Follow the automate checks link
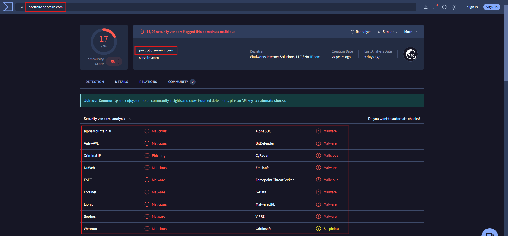This screenshot has height=236, width=508. coord(272,101)
